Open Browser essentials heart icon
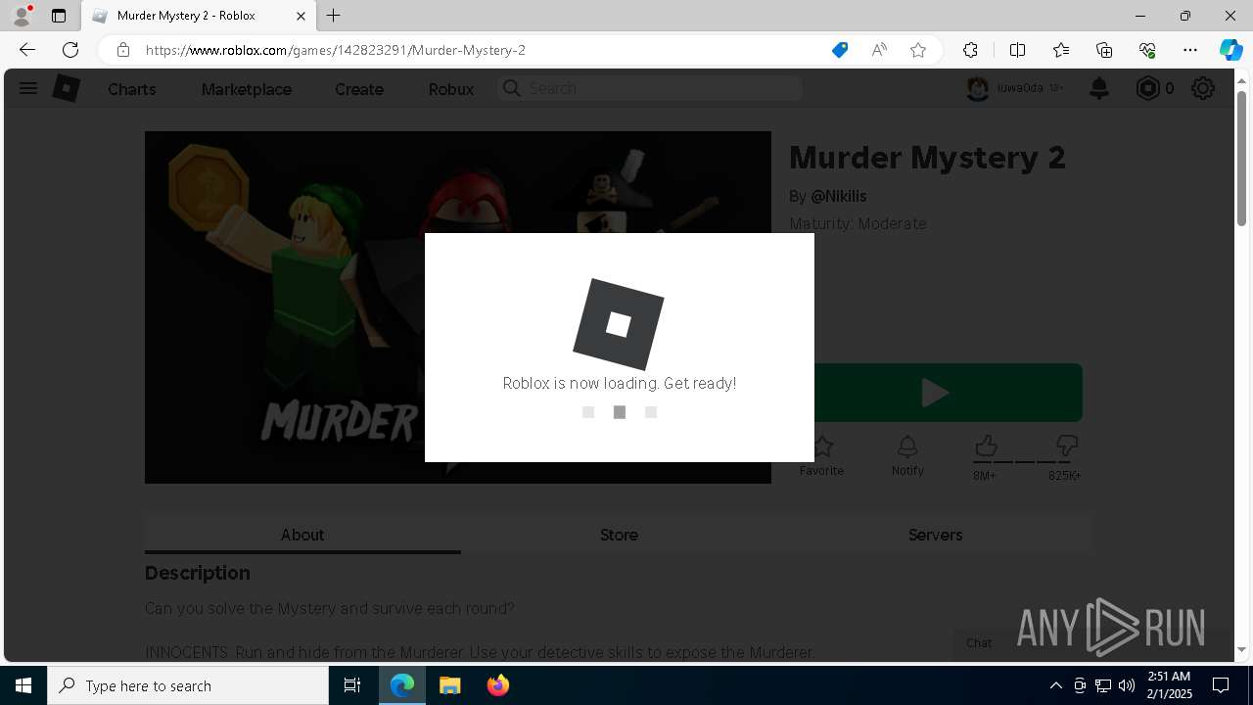Viewport: 1253px width, 705px height. pos(1147,50)
